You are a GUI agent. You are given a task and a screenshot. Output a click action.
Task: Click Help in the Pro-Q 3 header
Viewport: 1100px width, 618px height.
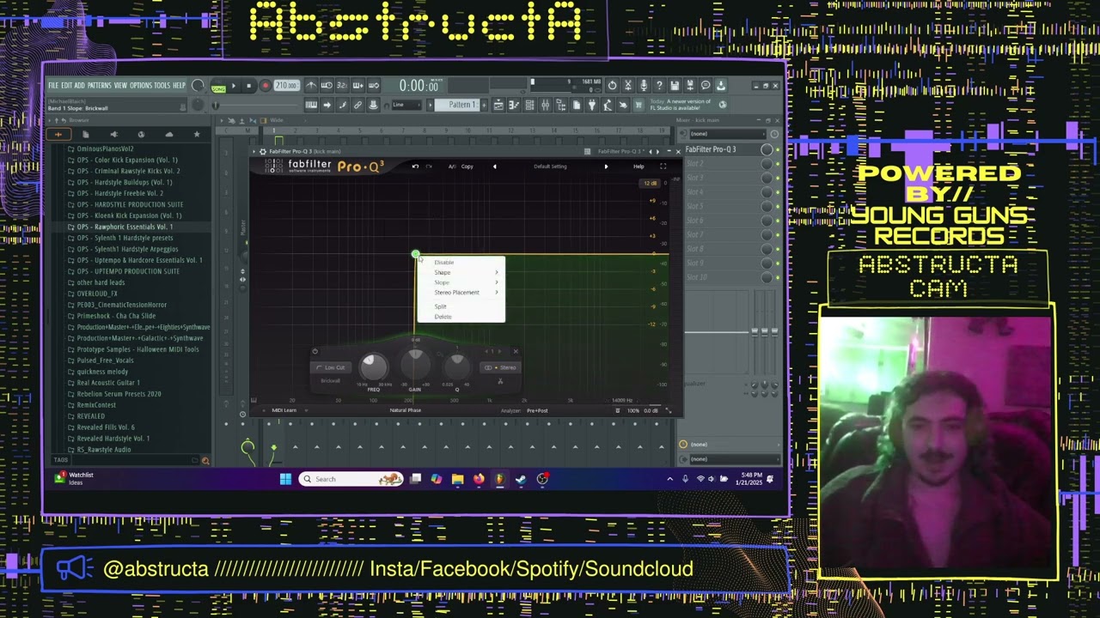[x=639, y=167]
